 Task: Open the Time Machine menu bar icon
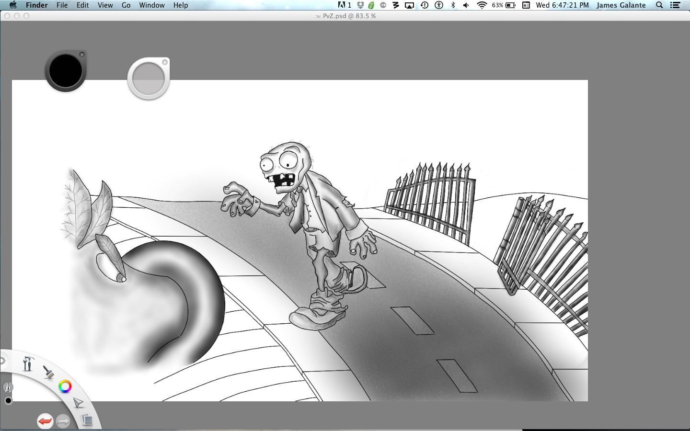point(425,5)
